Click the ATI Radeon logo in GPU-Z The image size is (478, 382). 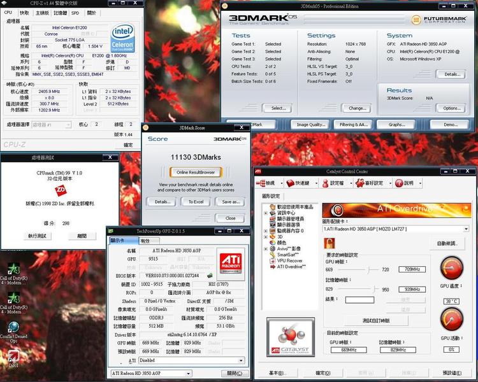click(x=231, y=264)
